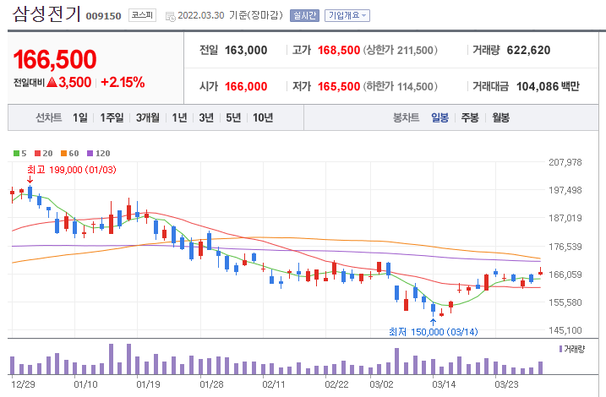Click the 207,978 price axis label
The height and width of the screenshot is (397, 606).
[565, 162]
